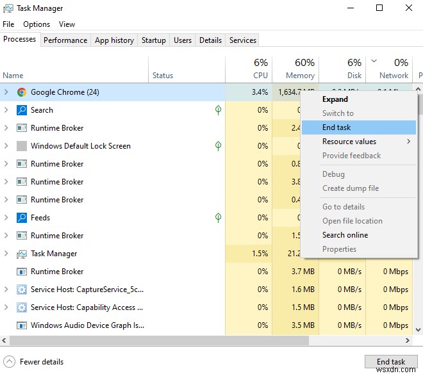423x376 pixels.
Task: Switch to the Startup tab
Action: [x=154, y=40]
